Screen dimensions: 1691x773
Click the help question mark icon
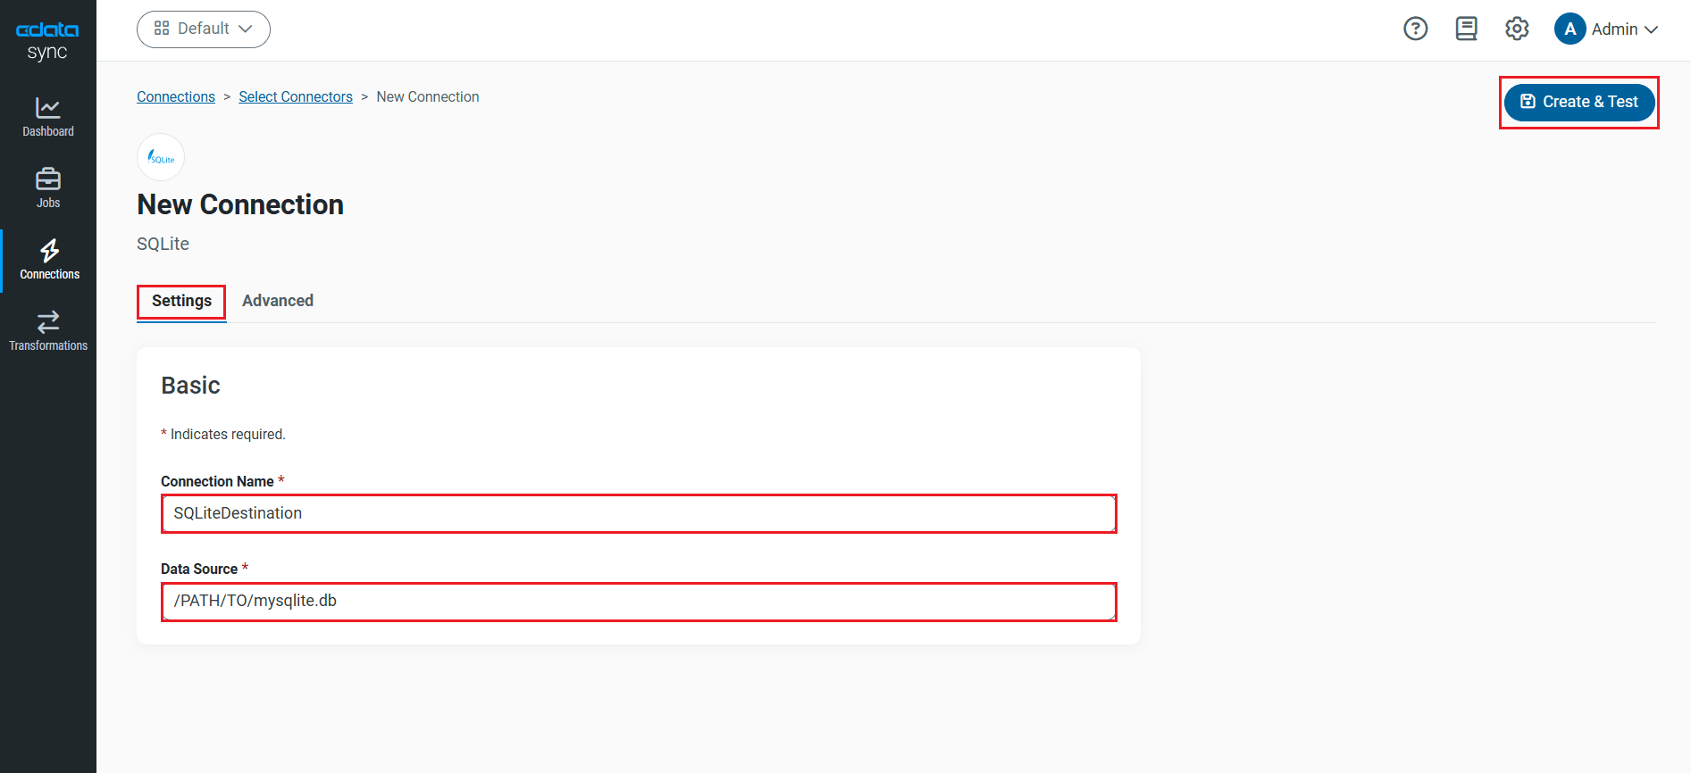pos(1415,29)
